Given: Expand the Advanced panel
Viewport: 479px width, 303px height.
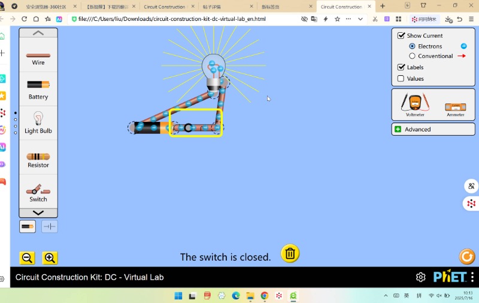Looking at the screenshot, I should click(x=398, y=129).
